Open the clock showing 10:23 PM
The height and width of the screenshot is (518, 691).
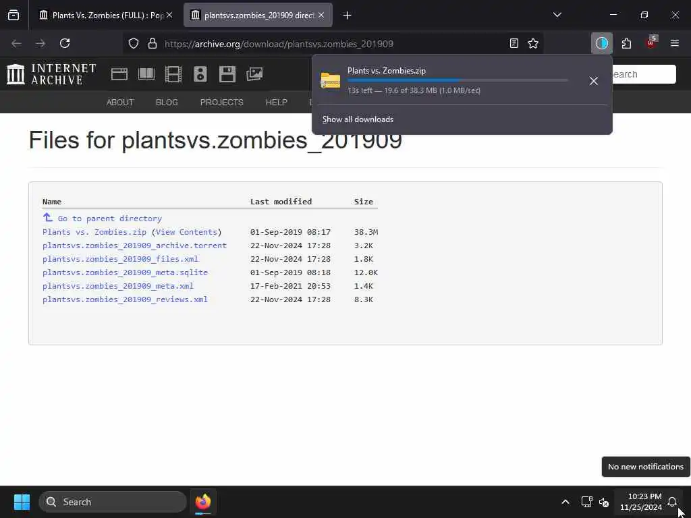pos(641,502)
